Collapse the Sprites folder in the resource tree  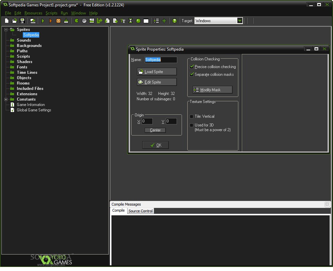pyautogui.click(x=6, y=30)
